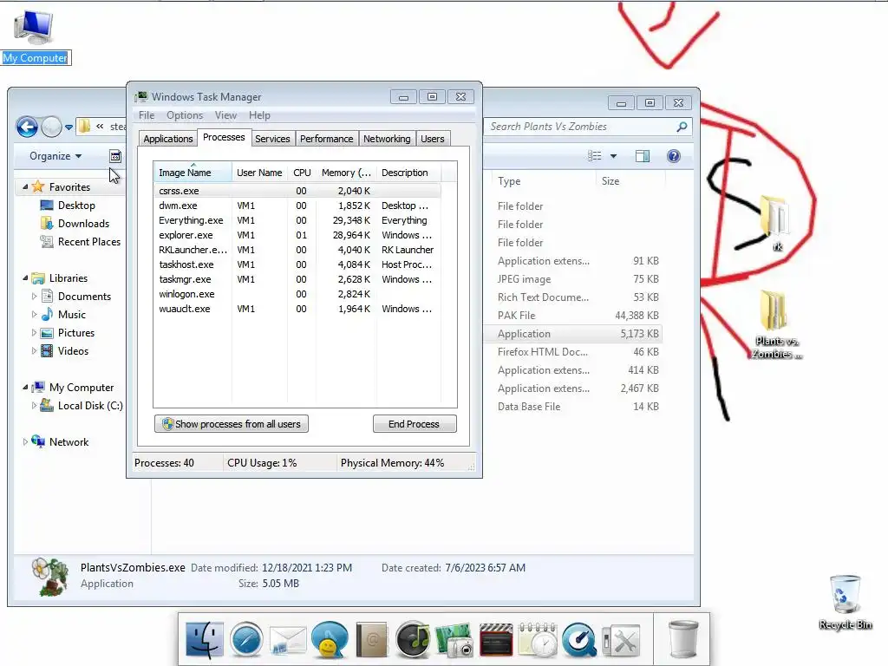Click the Explorer forward arrow button
This screenshot has height=666, width=888.
pos(51,127)
